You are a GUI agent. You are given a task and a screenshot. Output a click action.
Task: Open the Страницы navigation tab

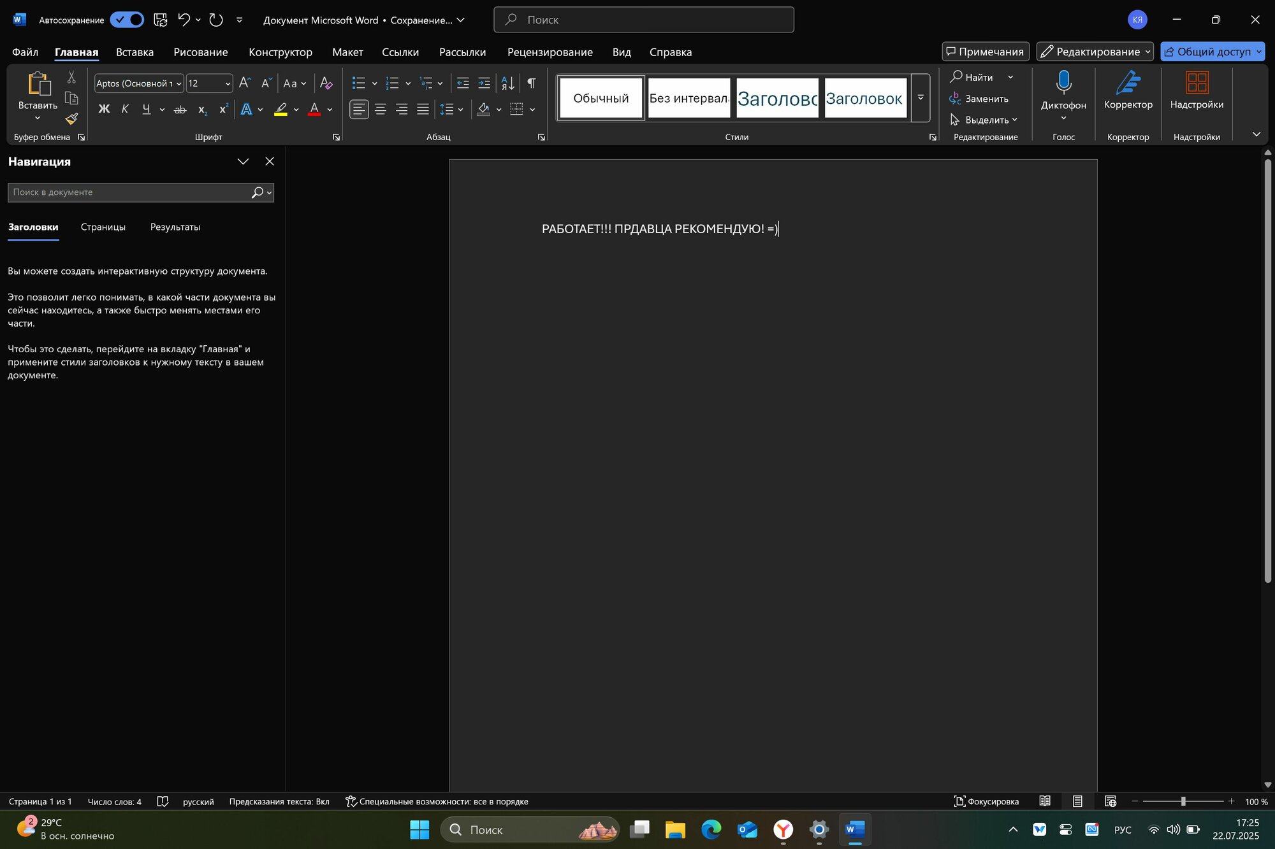coord(103,227)
